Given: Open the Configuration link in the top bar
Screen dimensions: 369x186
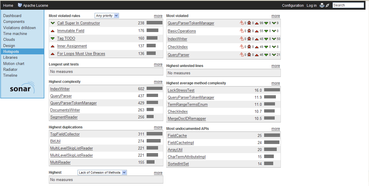Looking at the screenshot, I should (x=293, y=6).
